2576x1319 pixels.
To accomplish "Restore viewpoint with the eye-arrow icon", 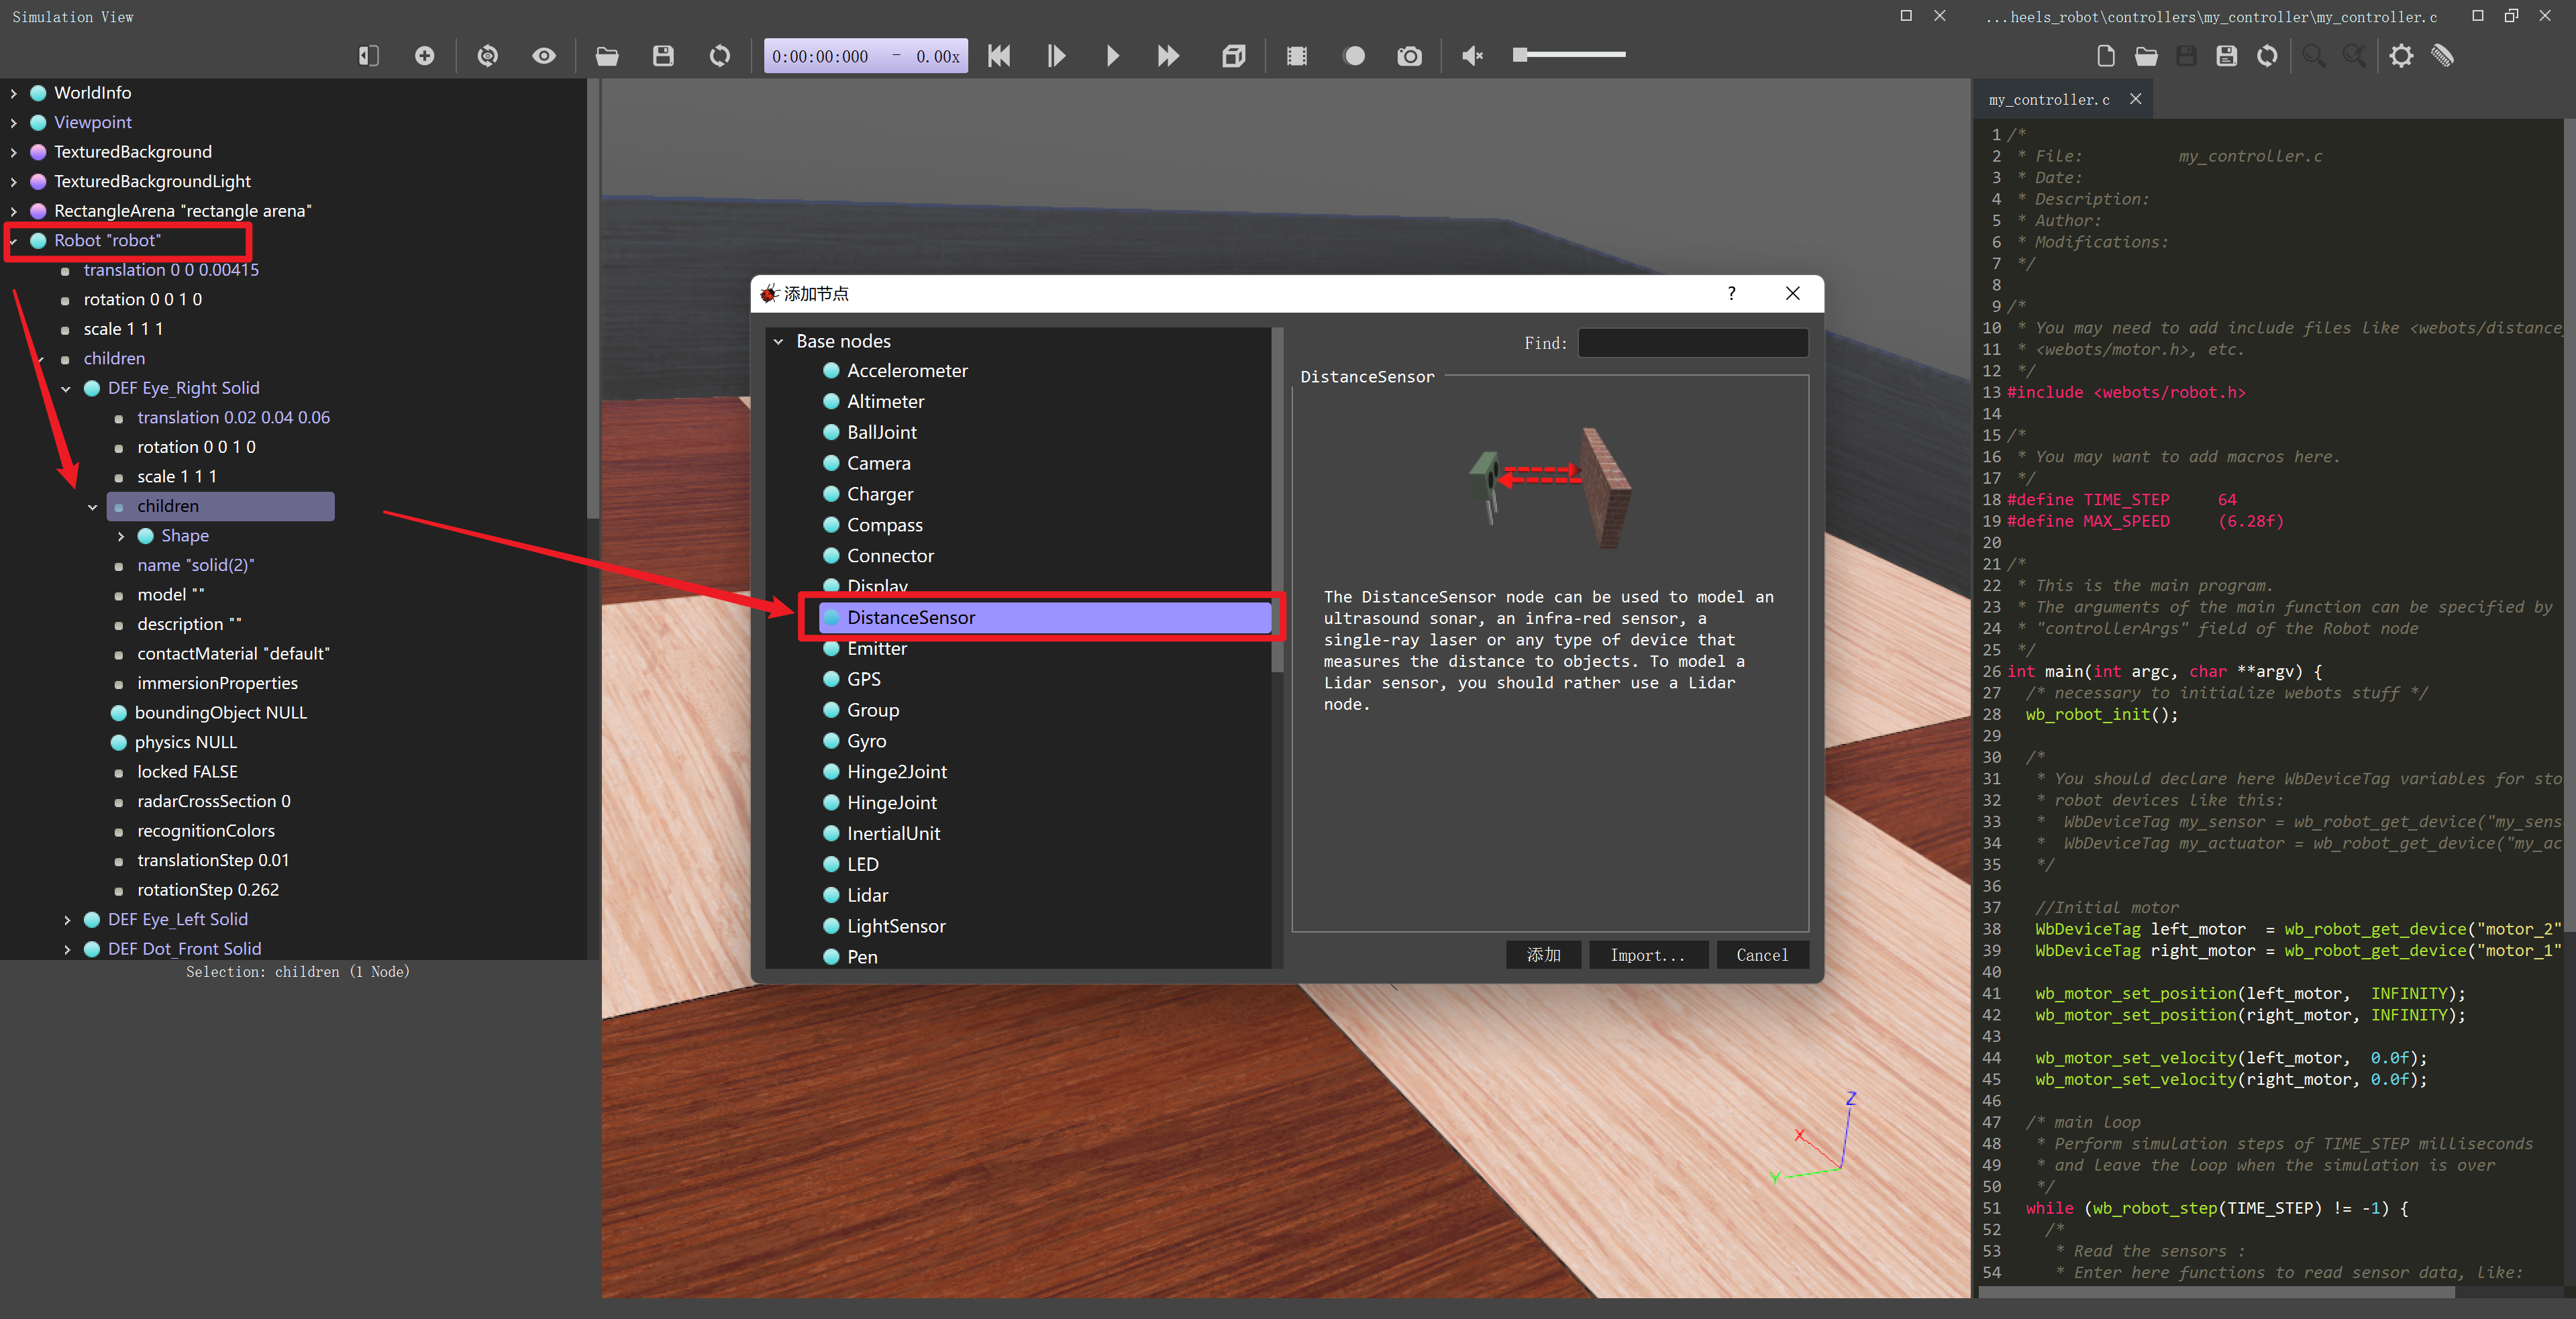I will click(x=487, y=56).
